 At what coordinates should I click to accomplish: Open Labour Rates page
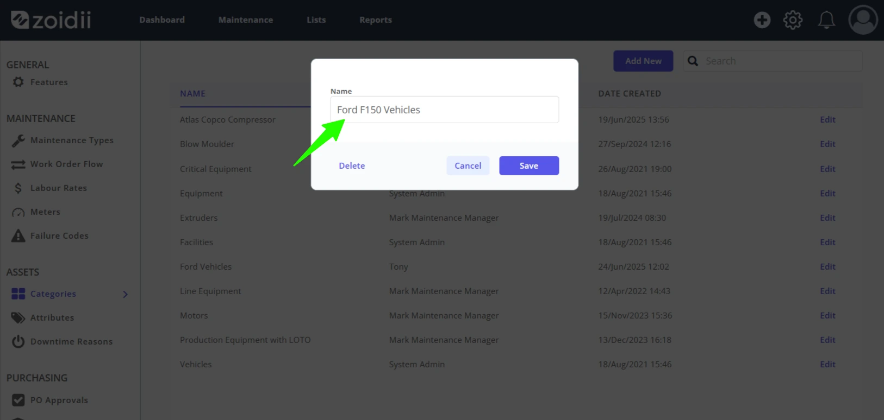pos(59,188)
